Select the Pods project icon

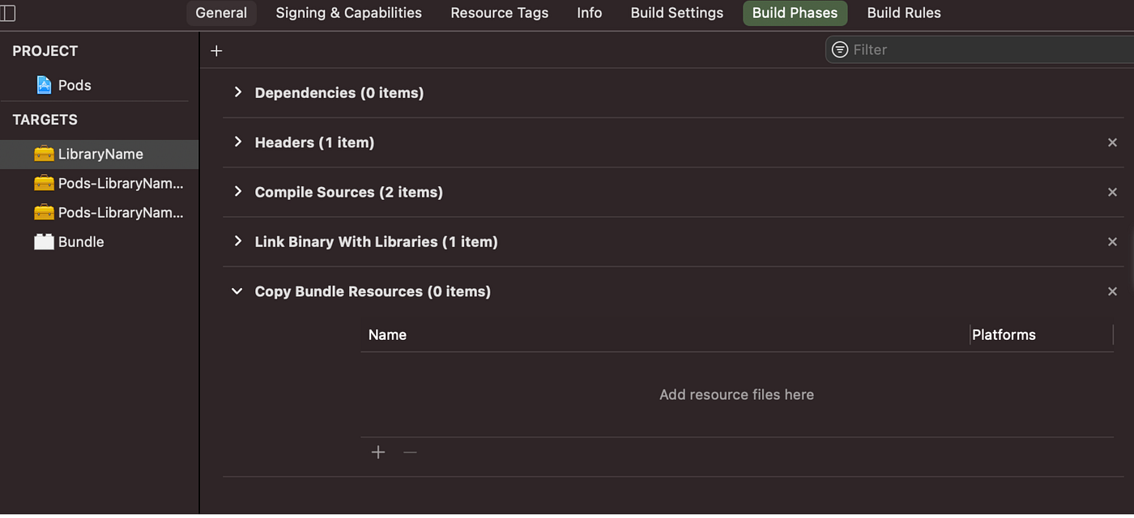(x=43, y=84)
